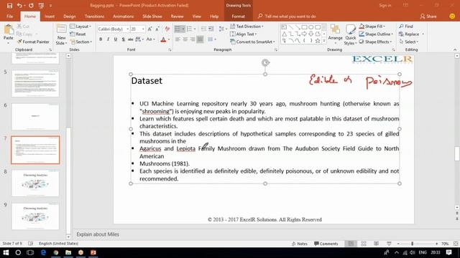Open Text Direction dropdown
The height and width of the screenshot is (258, 460).
point(247,27)
